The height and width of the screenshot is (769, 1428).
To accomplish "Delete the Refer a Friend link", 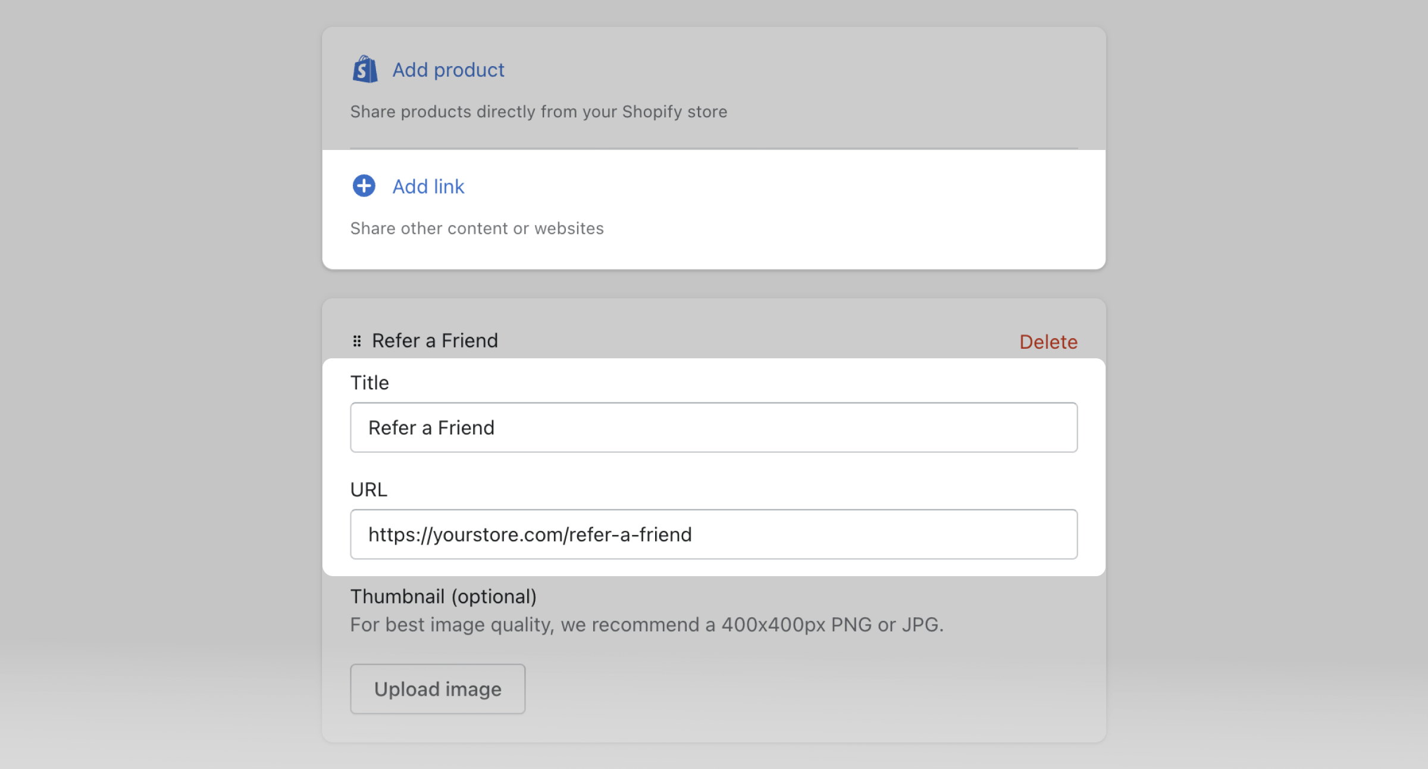I will pyautogui.click(x=1048, y=342).
